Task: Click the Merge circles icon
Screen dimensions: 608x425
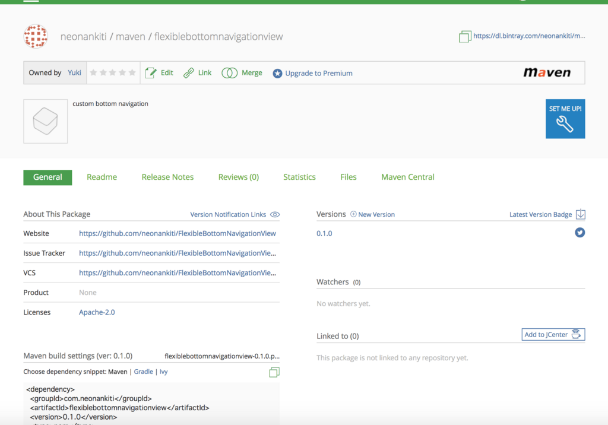Action: coord(230,73)
